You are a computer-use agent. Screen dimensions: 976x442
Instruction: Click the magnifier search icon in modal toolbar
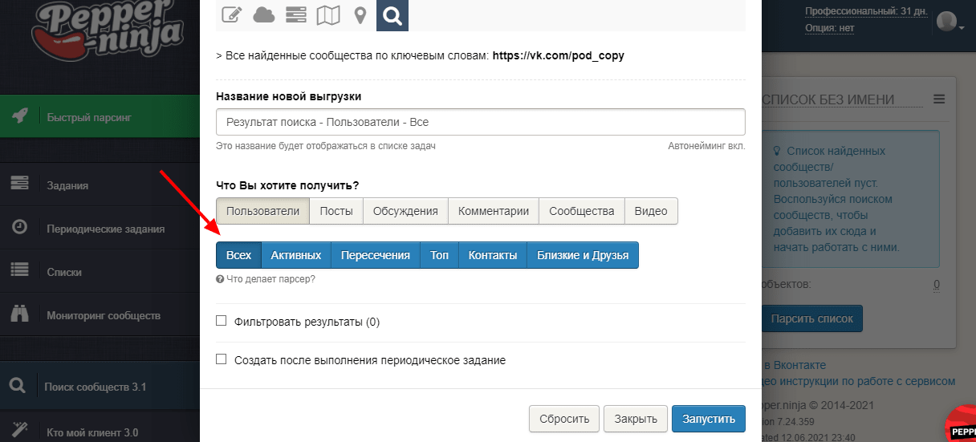[392, 14]
